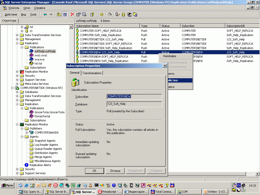
Task: Open Internet Explorer from quick launch
Action: [x=26, y=185]
